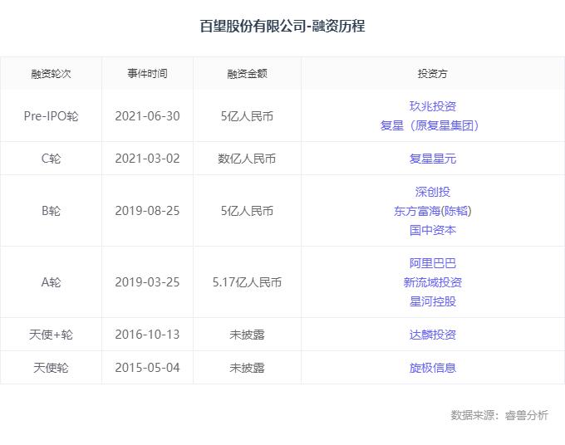Screen dimensions: 565x445
Task: Click the 东方富海(陈韬) link
Action: click(432, 211)
